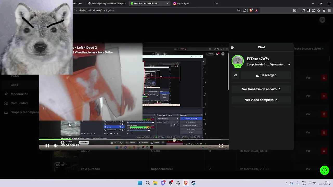Click Ver on the 12 mar 2026 clip row
Screen dimensions: 333x187
[308, 169]
